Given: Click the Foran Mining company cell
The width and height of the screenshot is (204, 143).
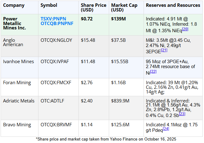Looking at the screenshot, I should point(17,83).
